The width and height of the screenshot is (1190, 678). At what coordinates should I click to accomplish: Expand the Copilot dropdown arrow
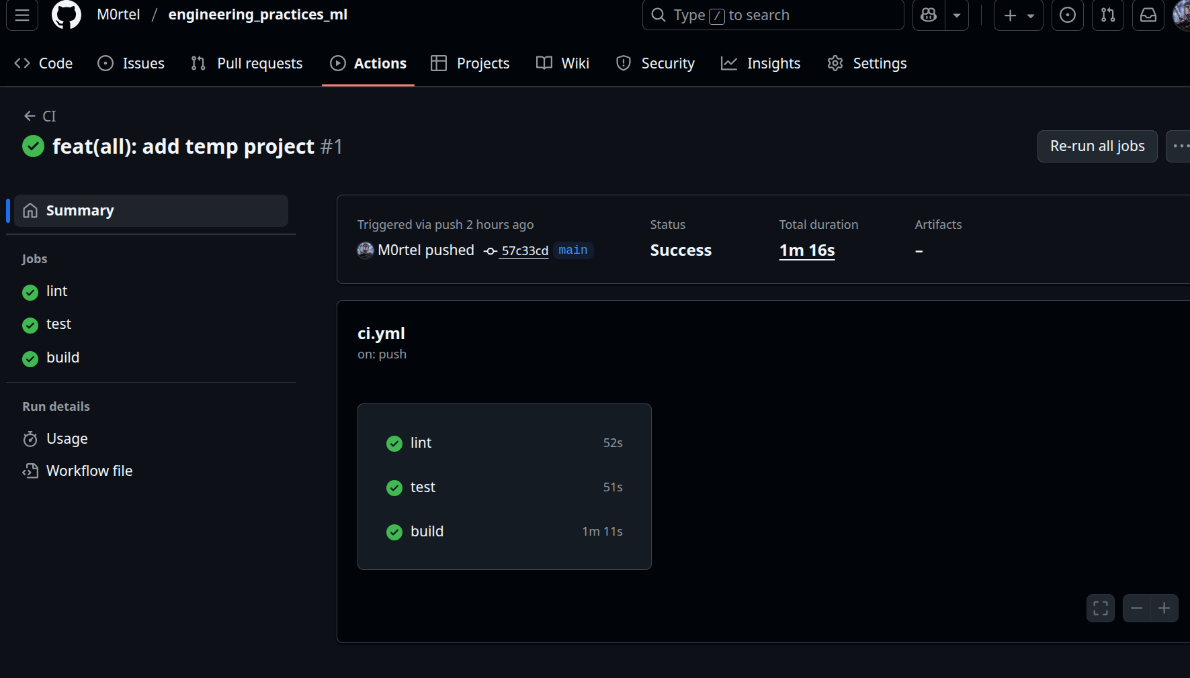point(957,15)
